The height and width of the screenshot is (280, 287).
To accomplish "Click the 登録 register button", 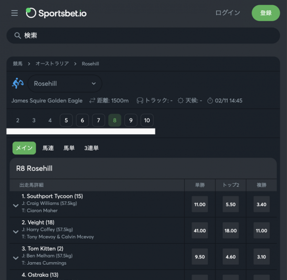I will tap(266, 13).
